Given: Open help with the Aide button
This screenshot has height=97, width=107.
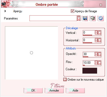Looking at the screenshot, I should click(x=75, y=90).
